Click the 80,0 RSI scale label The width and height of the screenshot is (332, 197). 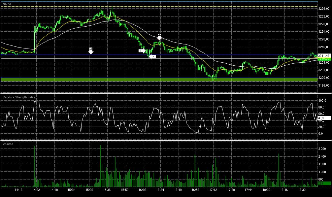[x=322, y=107]
